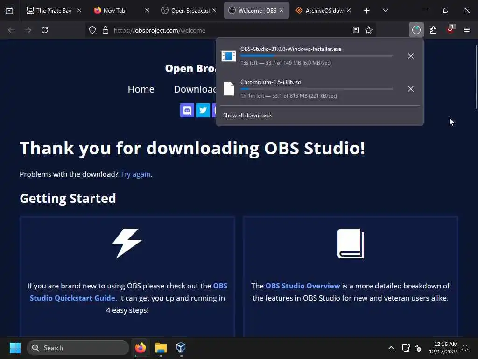The image size is (478, 359).
Task: Click the Firefox taskbar icon
Action: [x=140, y=348]
